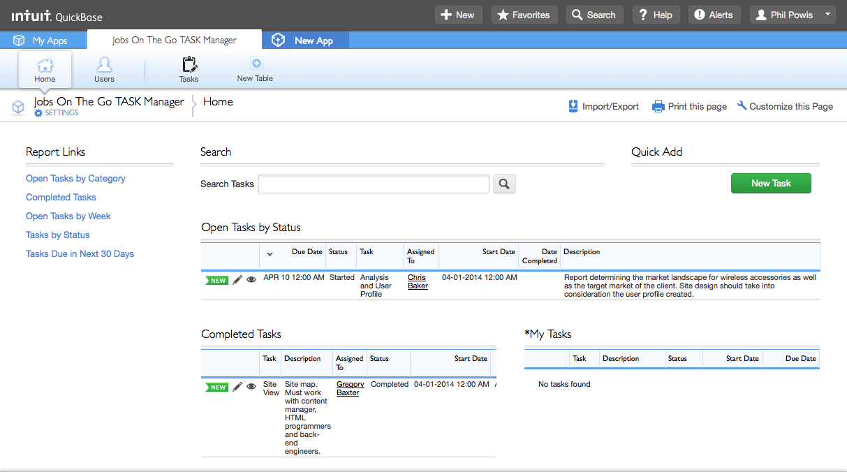
Task: Expand the Open Tasks column options arrow
Action: click(270, 254)
